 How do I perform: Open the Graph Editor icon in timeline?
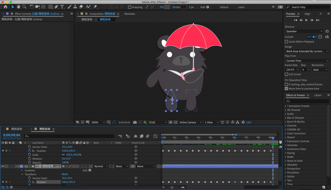(155, 136)
